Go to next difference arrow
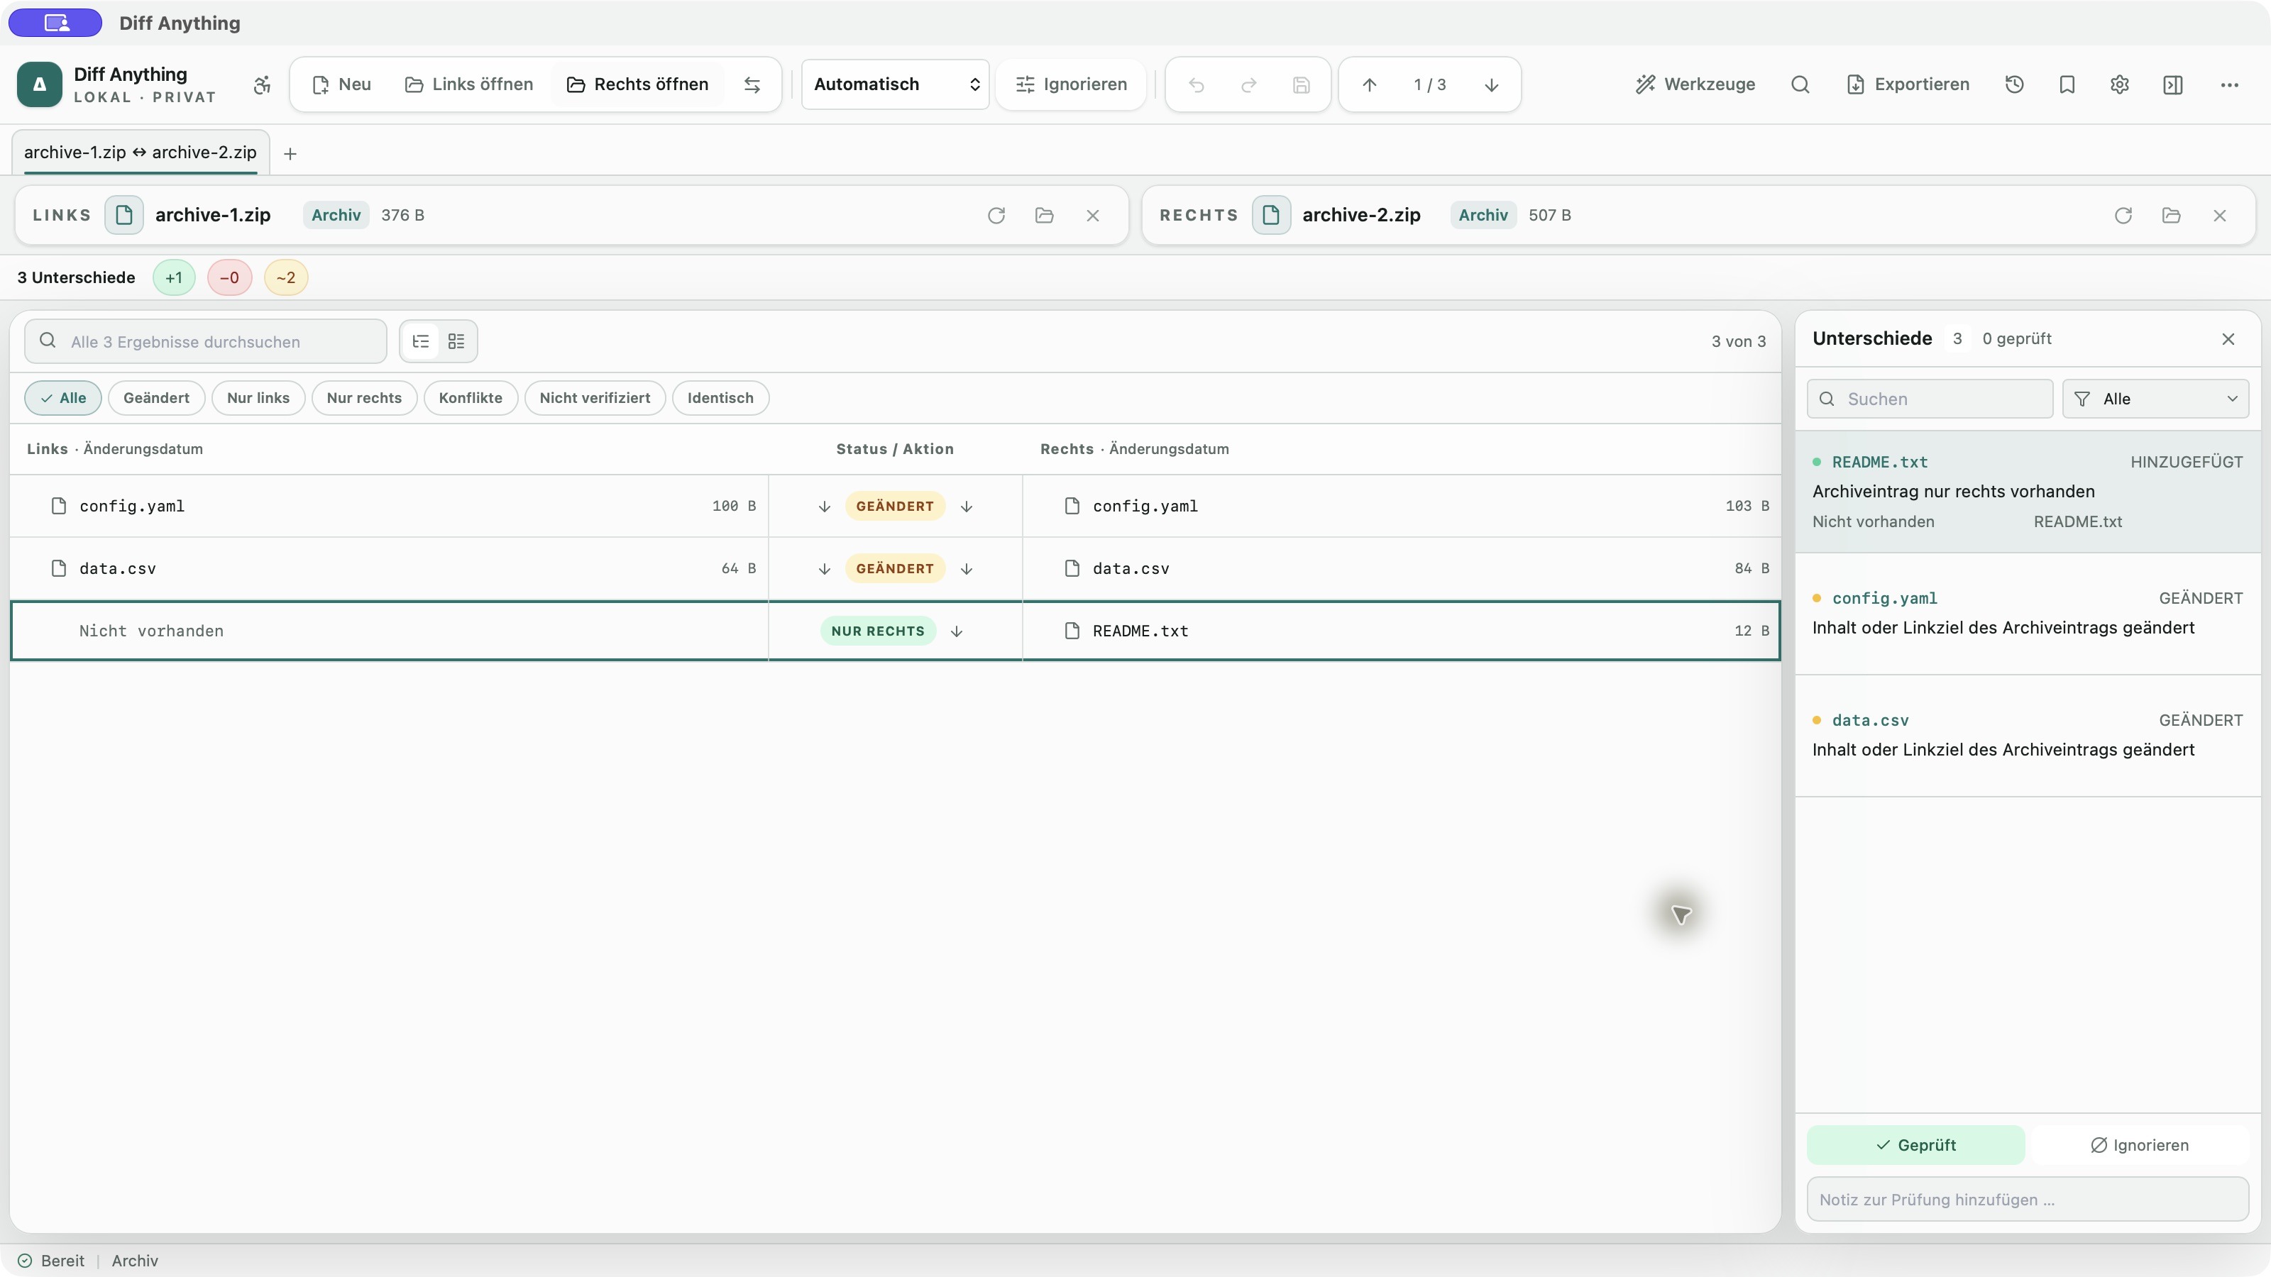Viewport: 2271px width, 1277px height. pyautogui.click(x=1492, y=84)
